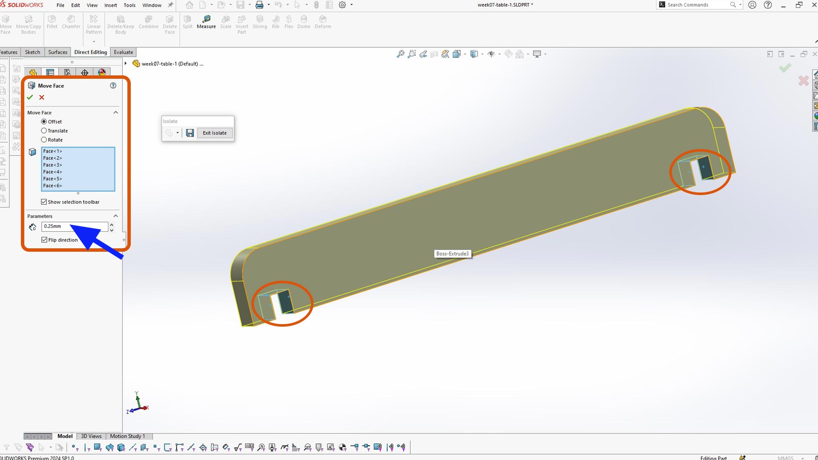Select the Split tool
This screenshot has height=460, width=818.
(x=187, y=22)
